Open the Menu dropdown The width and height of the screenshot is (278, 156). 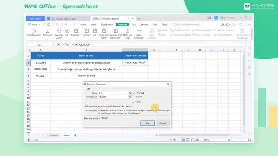click(34, 24)
